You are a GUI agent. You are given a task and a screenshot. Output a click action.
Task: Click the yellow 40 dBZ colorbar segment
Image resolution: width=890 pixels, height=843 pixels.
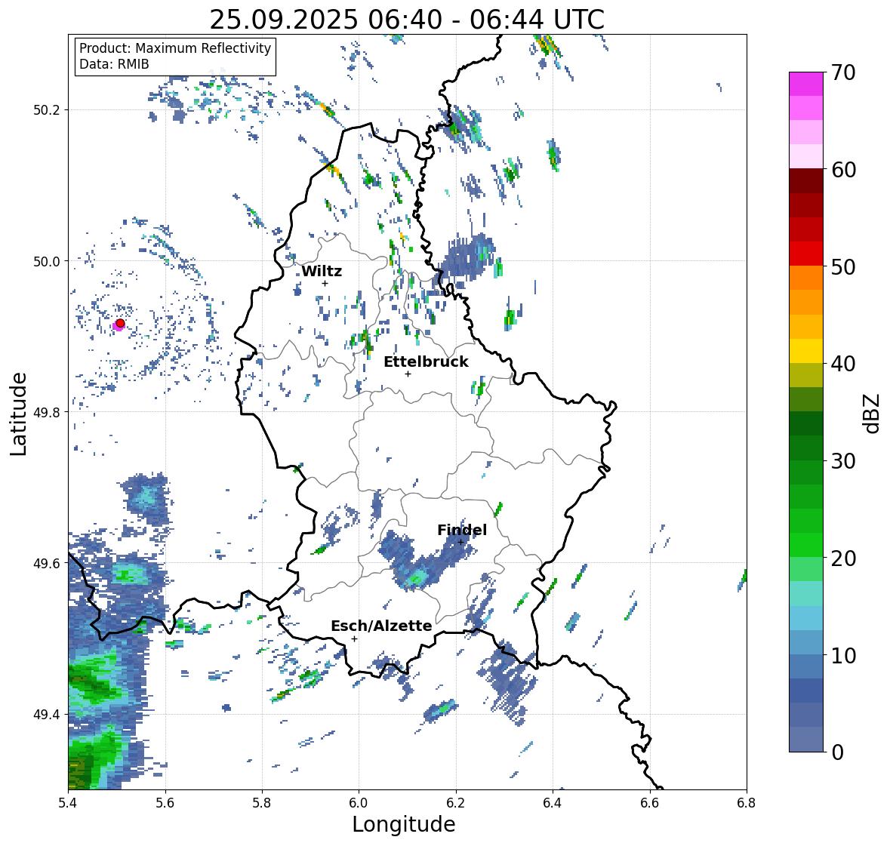pos(806,351)
